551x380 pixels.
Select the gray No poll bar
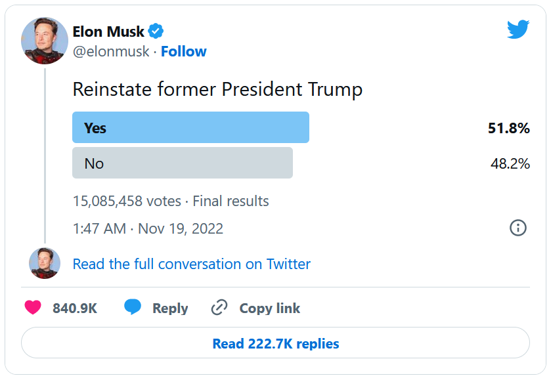182,163
